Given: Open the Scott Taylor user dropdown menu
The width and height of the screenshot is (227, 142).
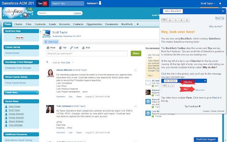Looking at the screenshot, I should click(208, 3).
